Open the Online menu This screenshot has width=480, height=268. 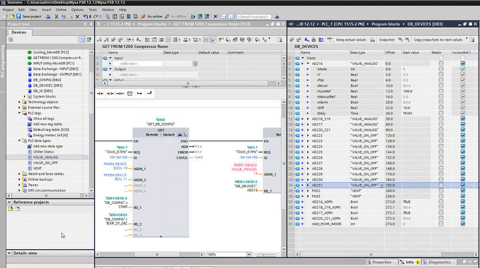point(61,10)
